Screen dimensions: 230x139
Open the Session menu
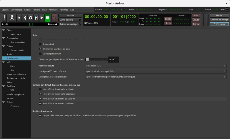click(x=5, y=10)
